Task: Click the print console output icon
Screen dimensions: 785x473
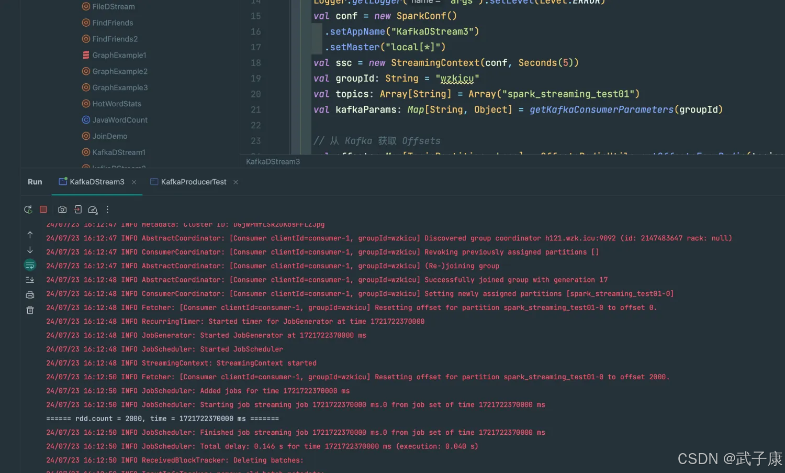Action: pyautogui.click(x=30, y=295)
